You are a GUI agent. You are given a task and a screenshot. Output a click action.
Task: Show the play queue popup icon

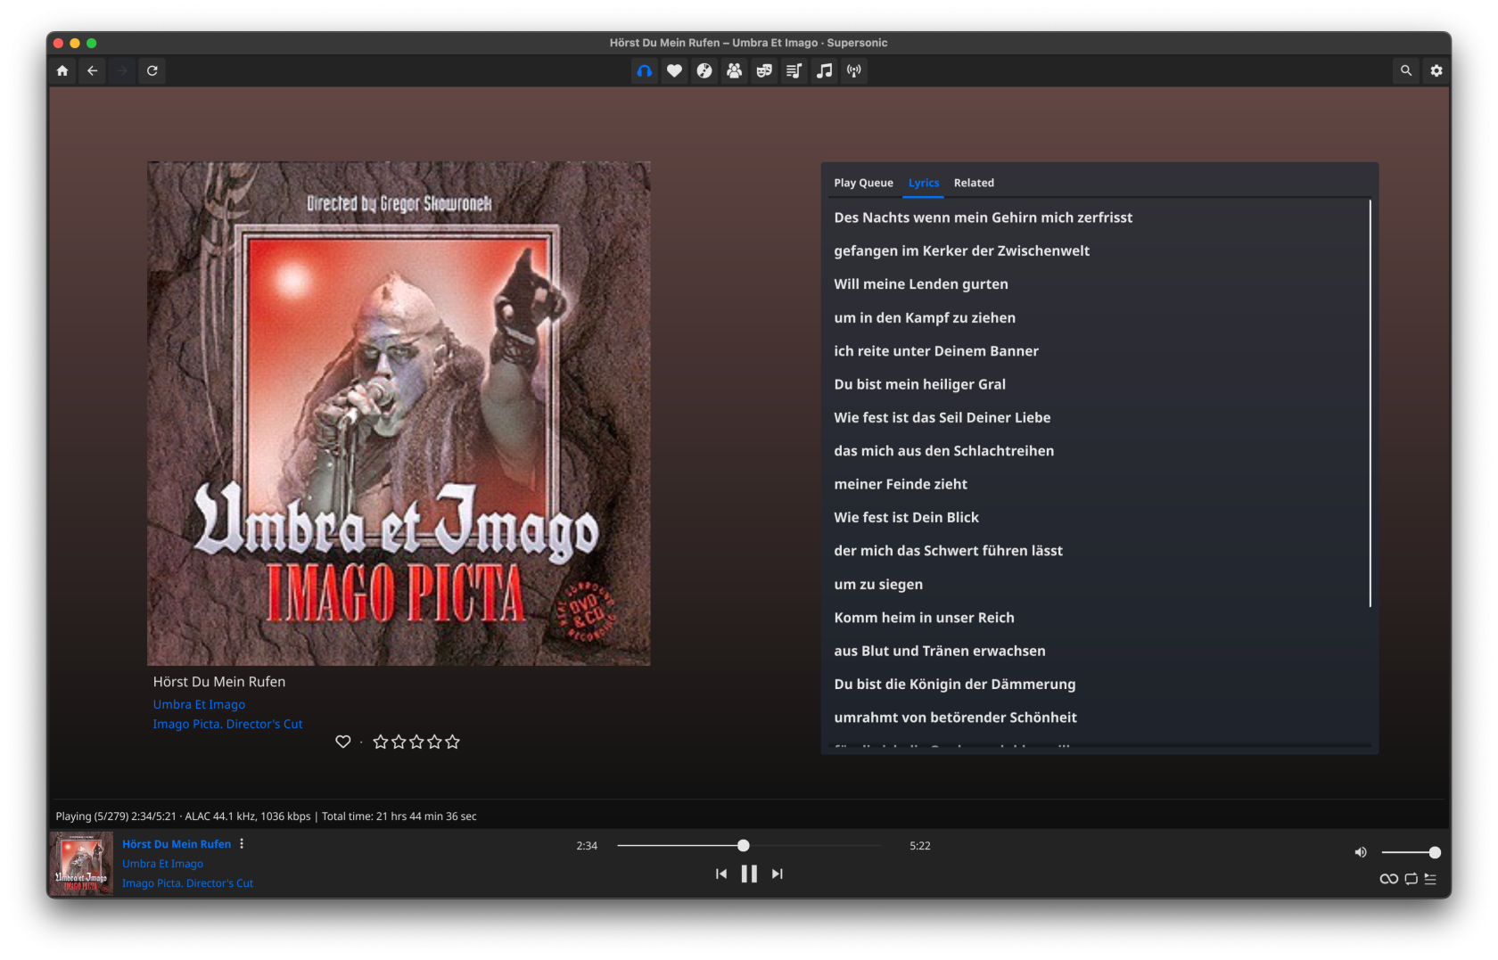pos(1430,879)
